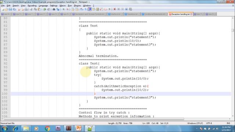The height and width of the screenshot is (132, 235).
Task: Open the Window menu
Action: tap(87, 6)
